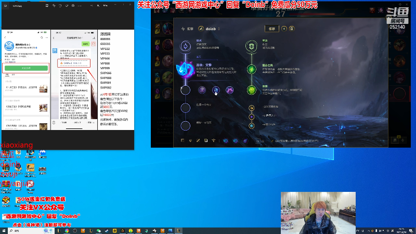Image resolution: width=416 pixels, height=234 pixels.
Task: Click the fifth branch-shaped path icon in bottom bar
Action: point(214,140)
